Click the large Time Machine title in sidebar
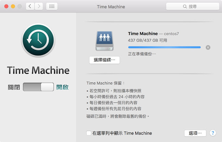Screen dimensions: 222x142 pyautogui.click(x=38, y=70)
